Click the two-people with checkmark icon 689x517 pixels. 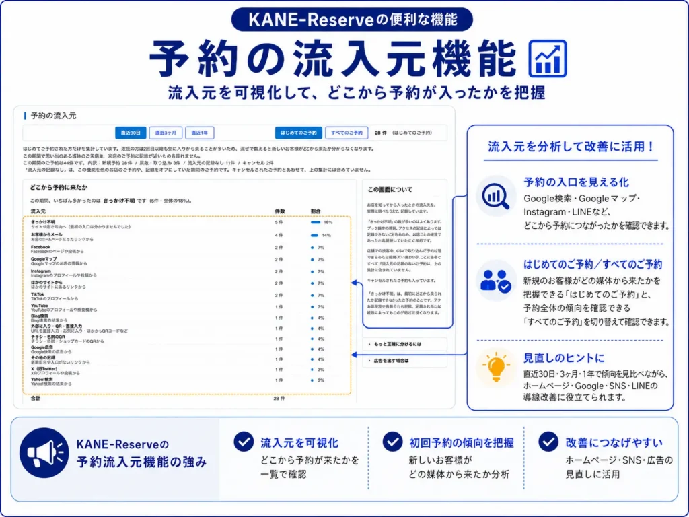[496, 281]
